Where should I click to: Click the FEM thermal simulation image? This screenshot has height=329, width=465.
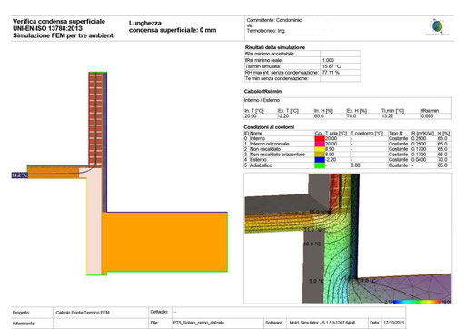coord(348,238)
